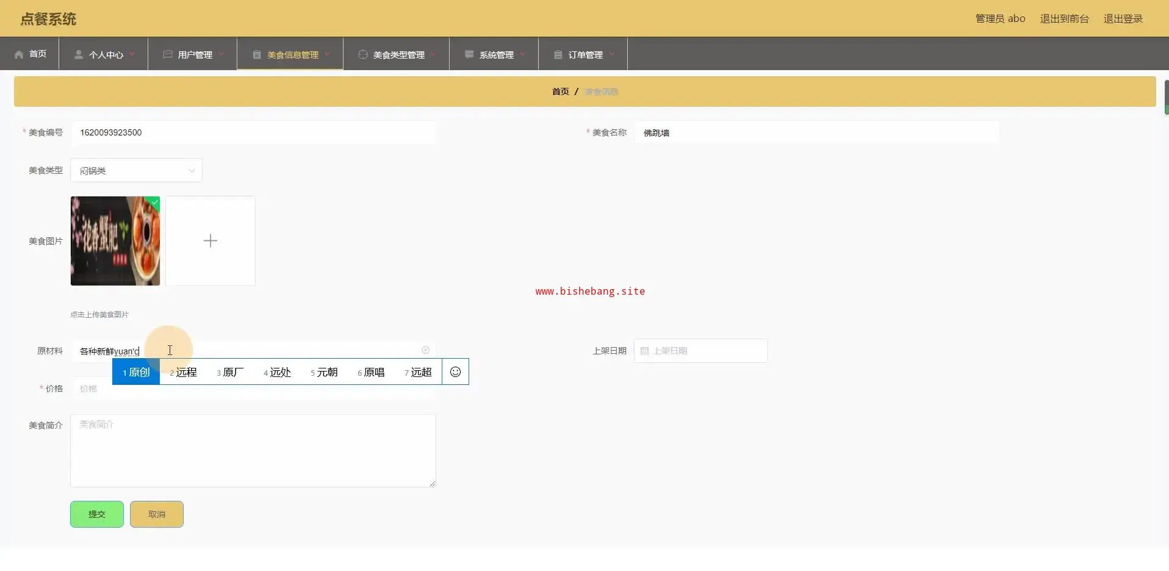
Task: Click the 退出登录 link
Action: pos(1123,19)
